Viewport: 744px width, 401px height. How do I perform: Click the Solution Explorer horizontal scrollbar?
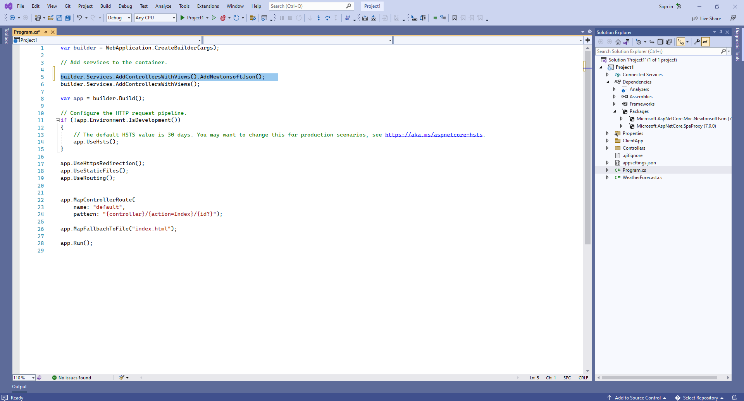[x=660, y=378]
